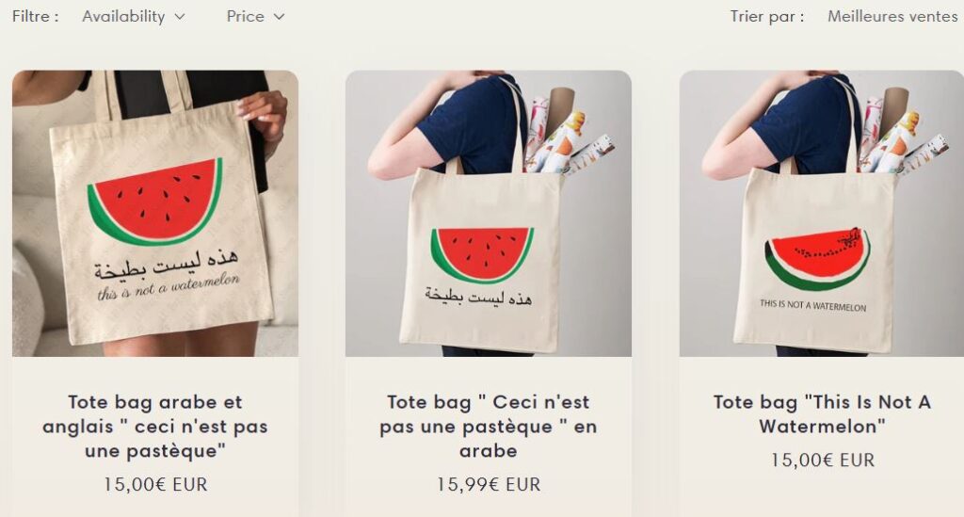The image size is (964, 517).
Task: Click the 15,99€ EUR price
Action: tap(489, 484)
